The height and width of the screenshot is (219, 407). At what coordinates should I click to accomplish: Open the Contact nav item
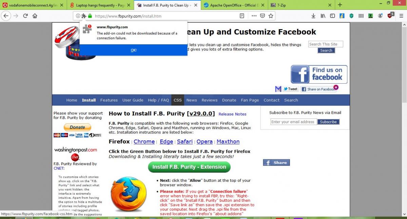272,100
